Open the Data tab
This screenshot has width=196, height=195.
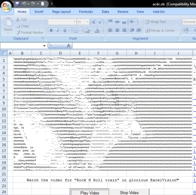click(105, 12)
